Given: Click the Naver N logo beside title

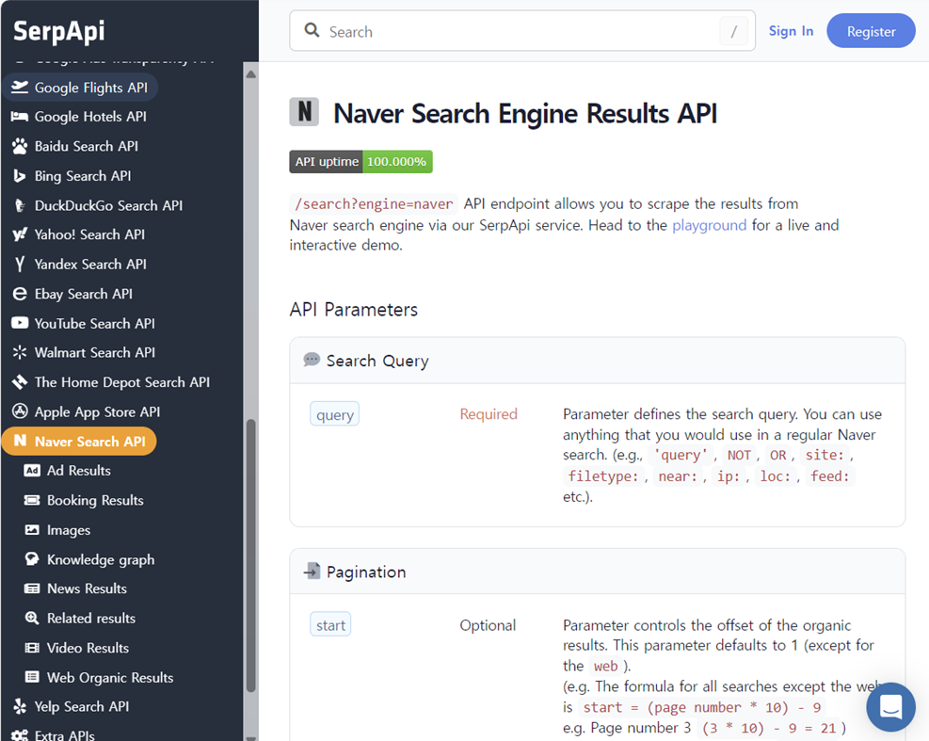Looking at the screenshot, I should pos(304,112).
